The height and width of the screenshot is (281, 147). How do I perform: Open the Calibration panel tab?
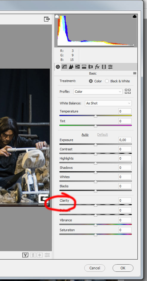coord(104,67)
